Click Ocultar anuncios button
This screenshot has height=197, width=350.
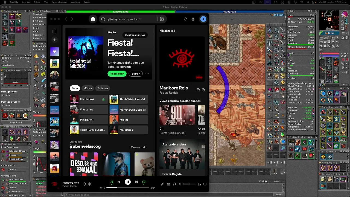click(135, 35)
